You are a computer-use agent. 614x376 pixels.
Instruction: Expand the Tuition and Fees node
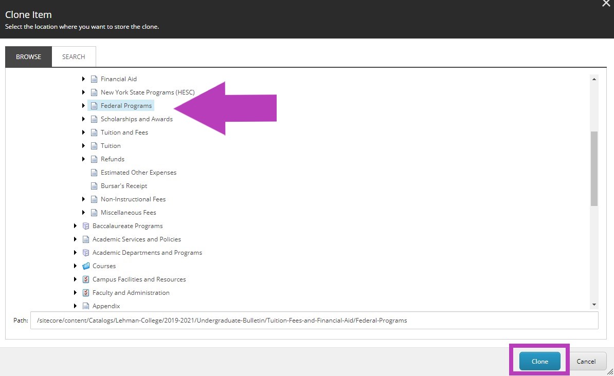83,132
